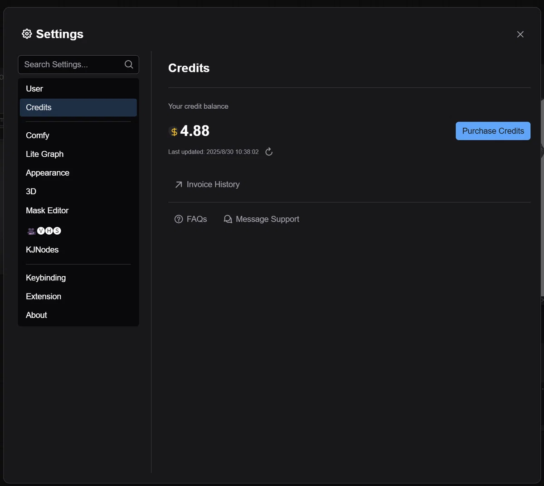Open the Extension settings category
The width and height of the screenshot is (544, 486).
(78, 297)
